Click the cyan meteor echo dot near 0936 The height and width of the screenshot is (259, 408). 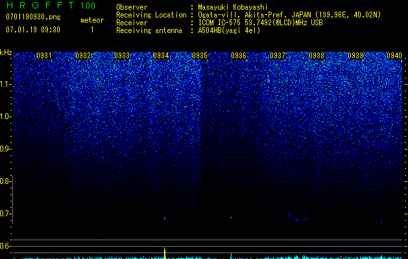(231, 217)
